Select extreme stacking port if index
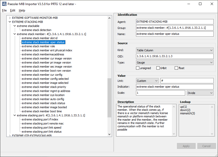This screenshot has height=157, width=218. tap(40, 119)
